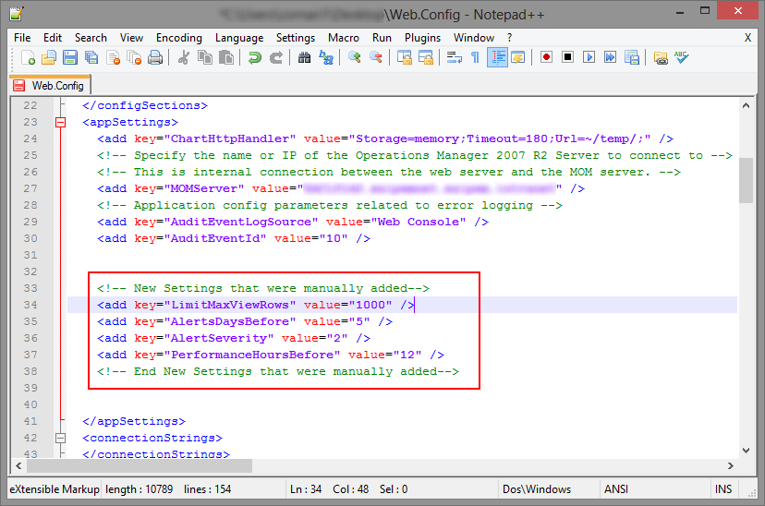Click the vertical scrollbar up arrow
This screenshot has height=506, width=765.
(x=746, y=105)
